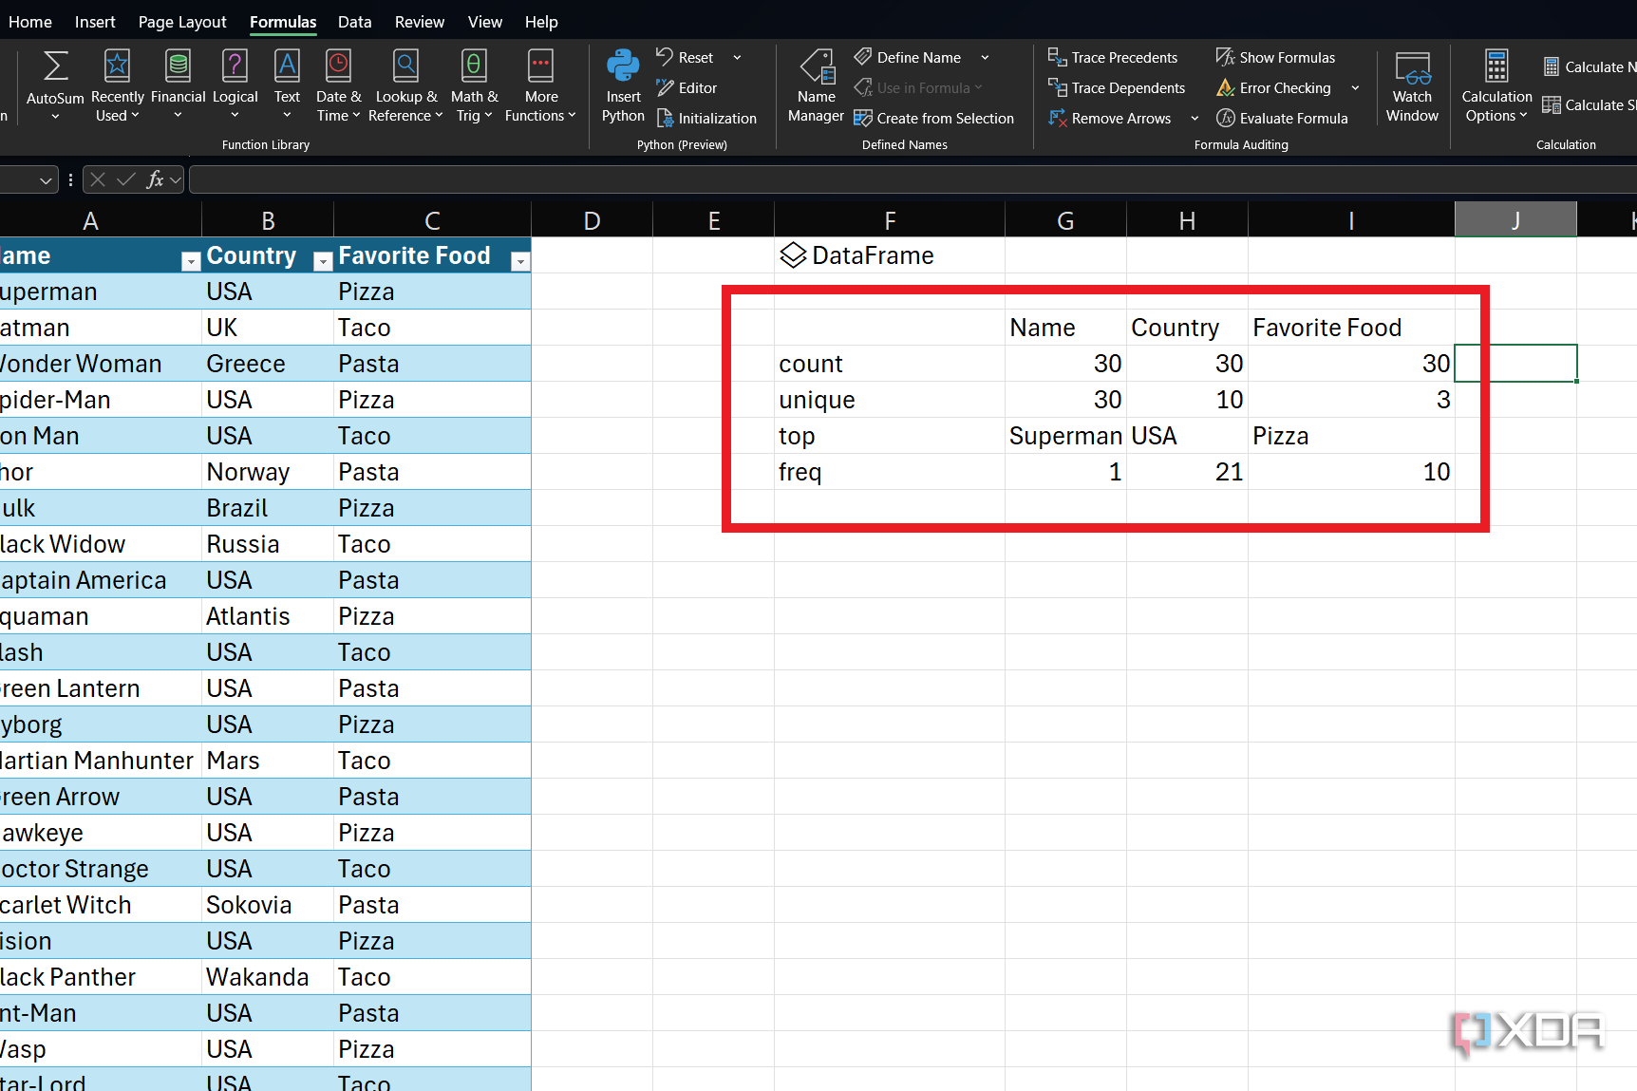Screen dimensions: 1637x1091
Task: Switch to the Data tab
Action: (354, 22)
